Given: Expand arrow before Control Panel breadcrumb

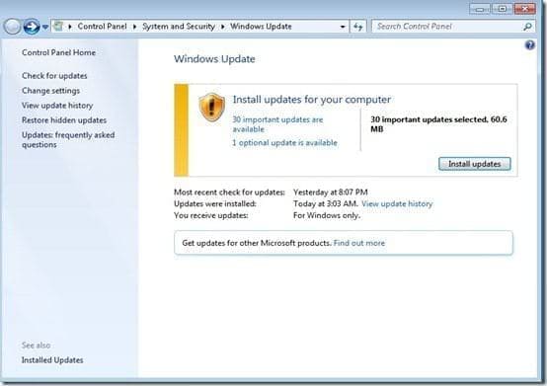Looking at the screenshot, I should 70,27.
